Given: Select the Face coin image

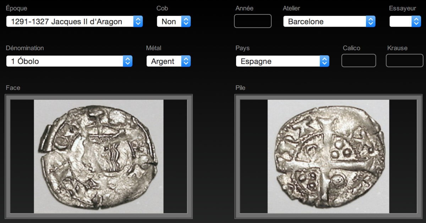Looking at the screenshot, I should pos(99,156).
